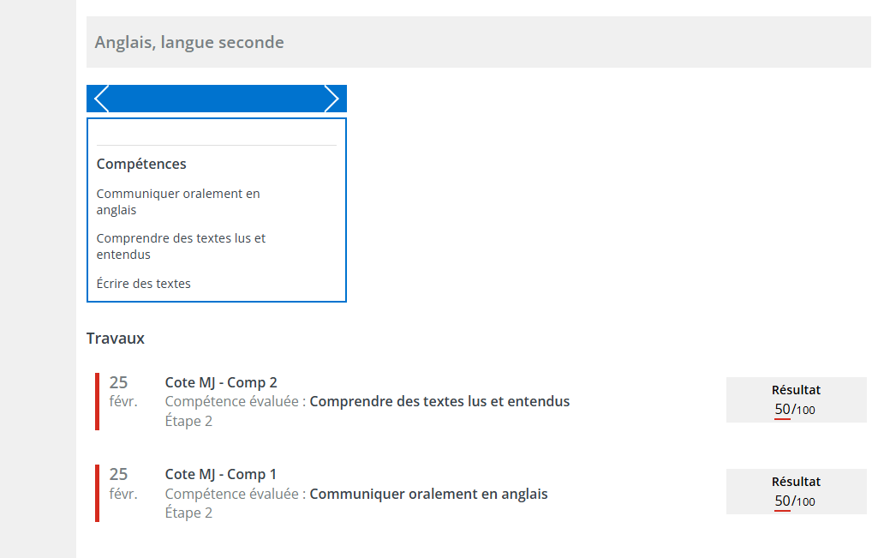Click the evaluated competency text under Comp 1
This screenshot has width=878, height=558.
point(428,494)
